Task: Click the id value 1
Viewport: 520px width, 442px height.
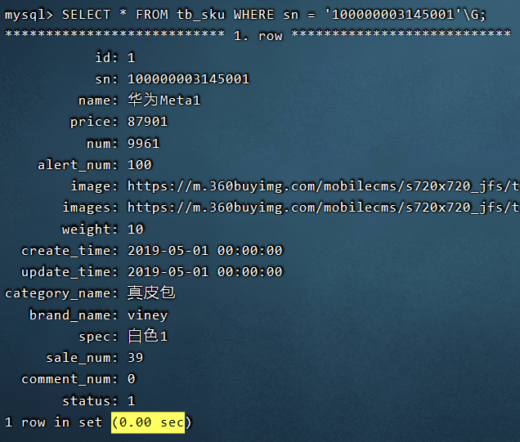Action: pyautogui.click(x=132, y=58)
